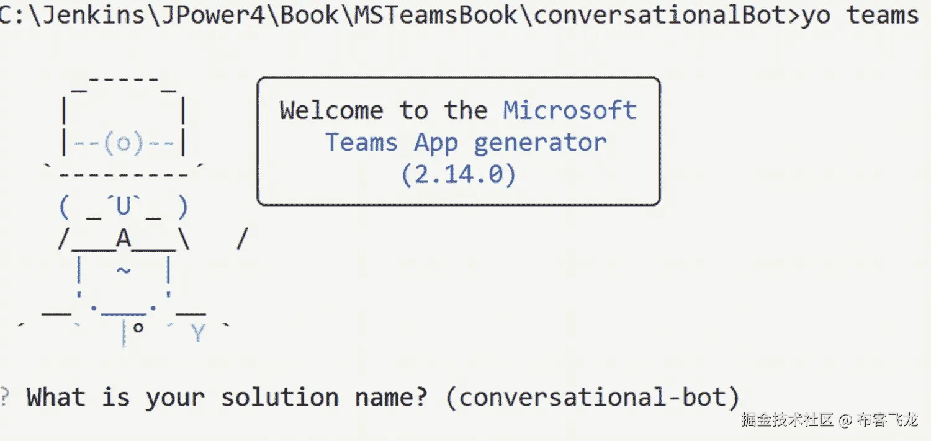
Task: Click the Y symbol at yeoman's feet
Action: point(198,334)
